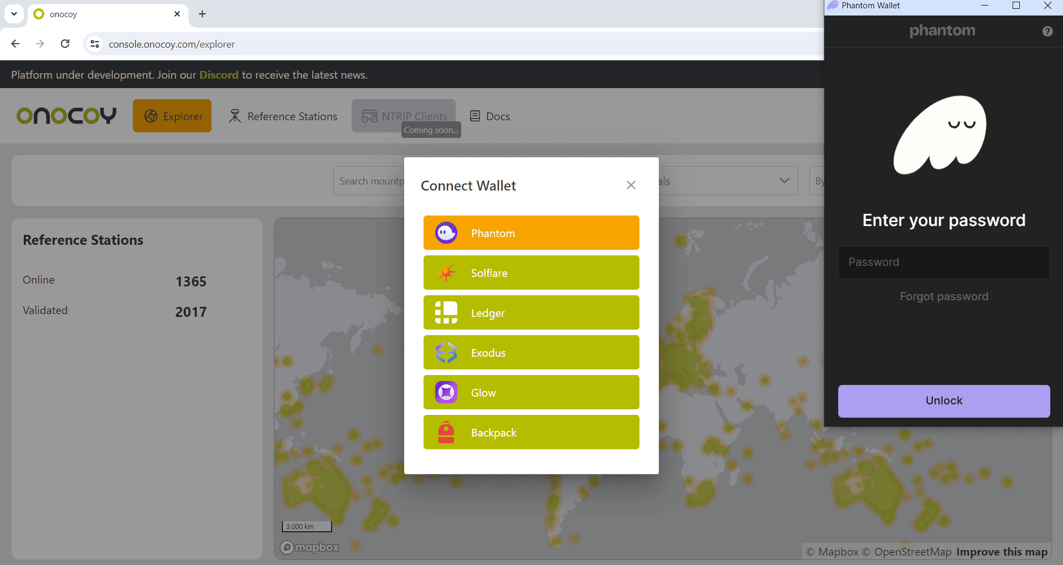Minimize the Phantom Wallet window
Screen dimensions: 1063x565
[984, 6]
